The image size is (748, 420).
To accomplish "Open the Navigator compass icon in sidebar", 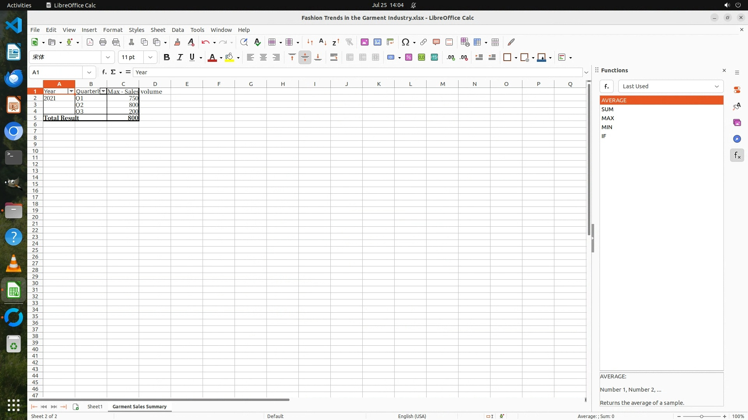I will (x=737, y=139).
